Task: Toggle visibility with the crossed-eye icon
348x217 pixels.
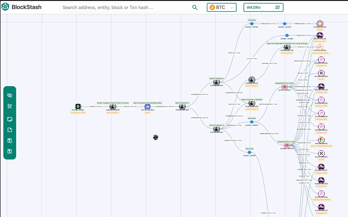Action: 10,95
